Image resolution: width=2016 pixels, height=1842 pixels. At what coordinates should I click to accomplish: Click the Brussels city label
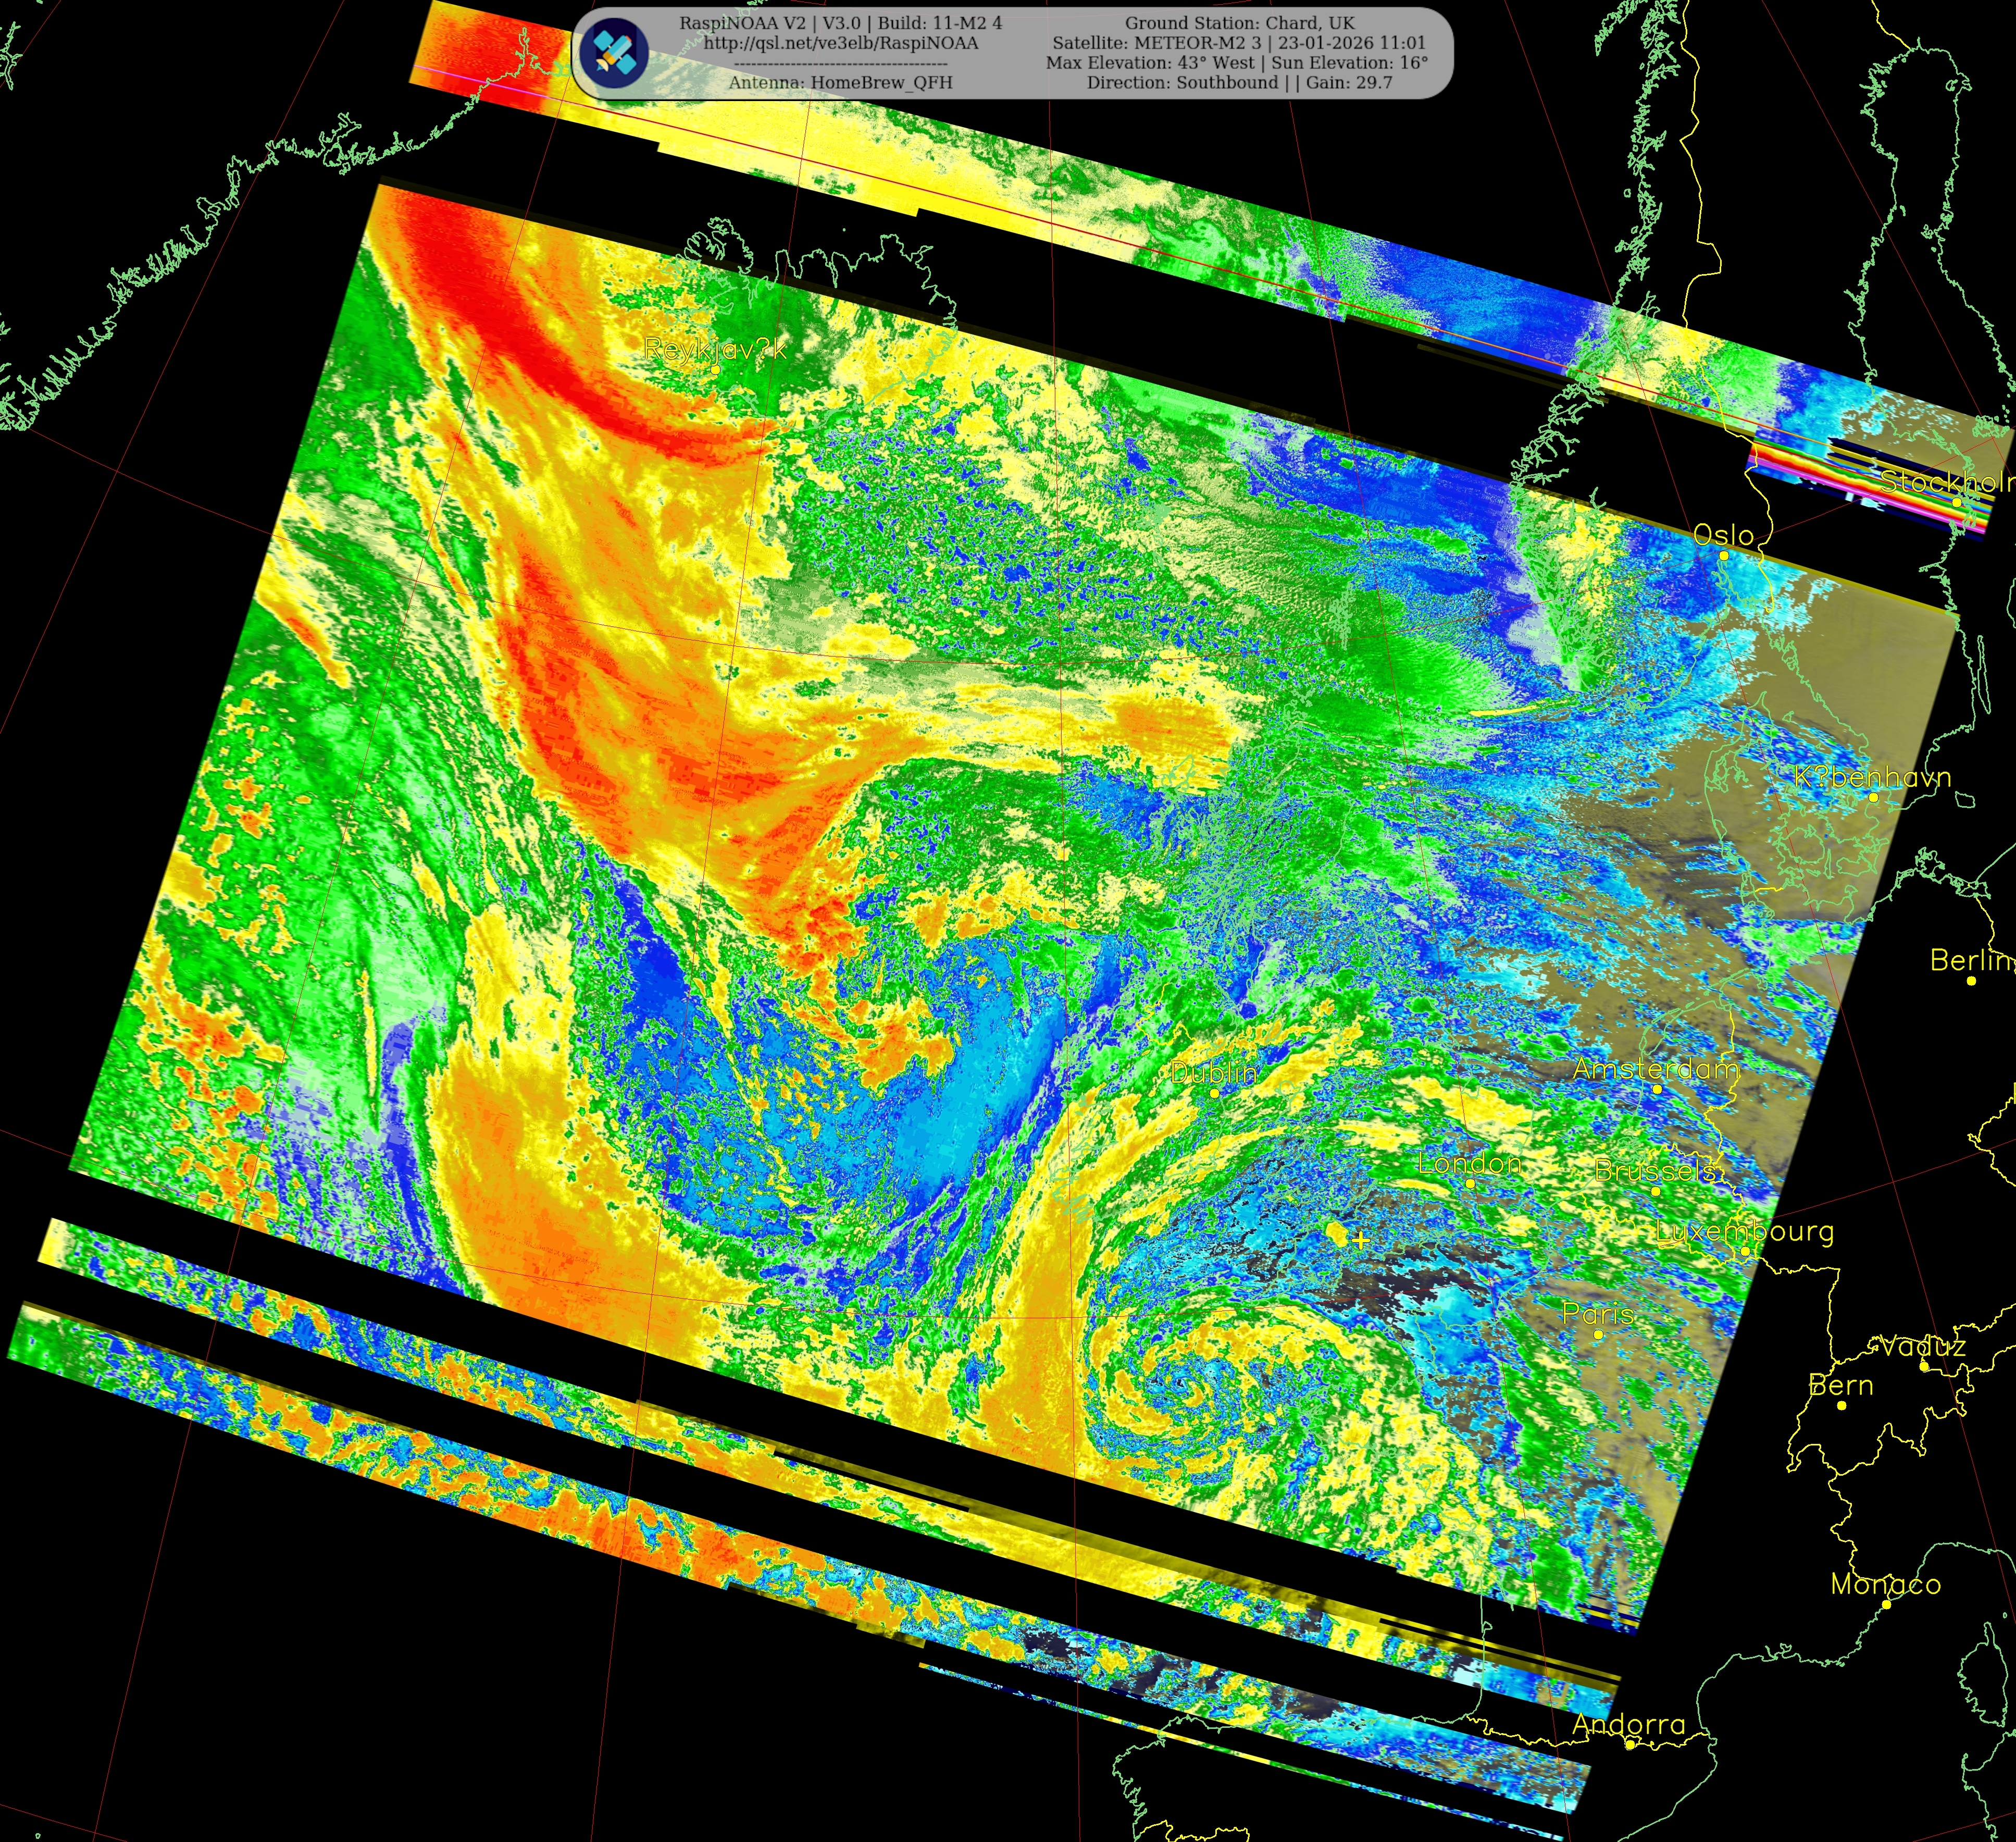(x=1655, y=1170)
